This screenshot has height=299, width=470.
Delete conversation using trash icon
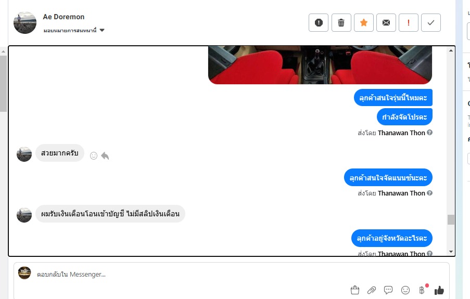(x=341, y=22)
